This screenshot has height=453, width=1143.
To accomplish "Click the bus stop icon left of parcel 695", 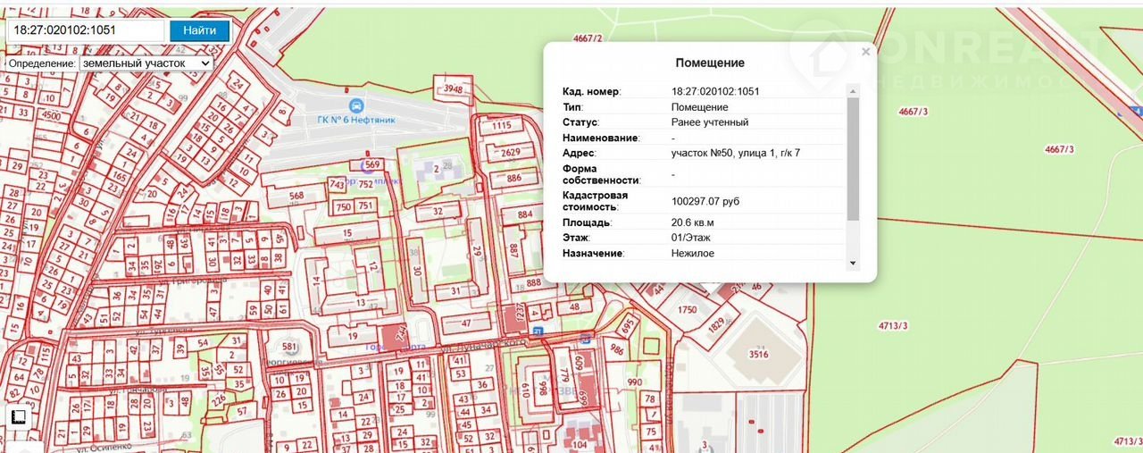I will coord(585,339).
